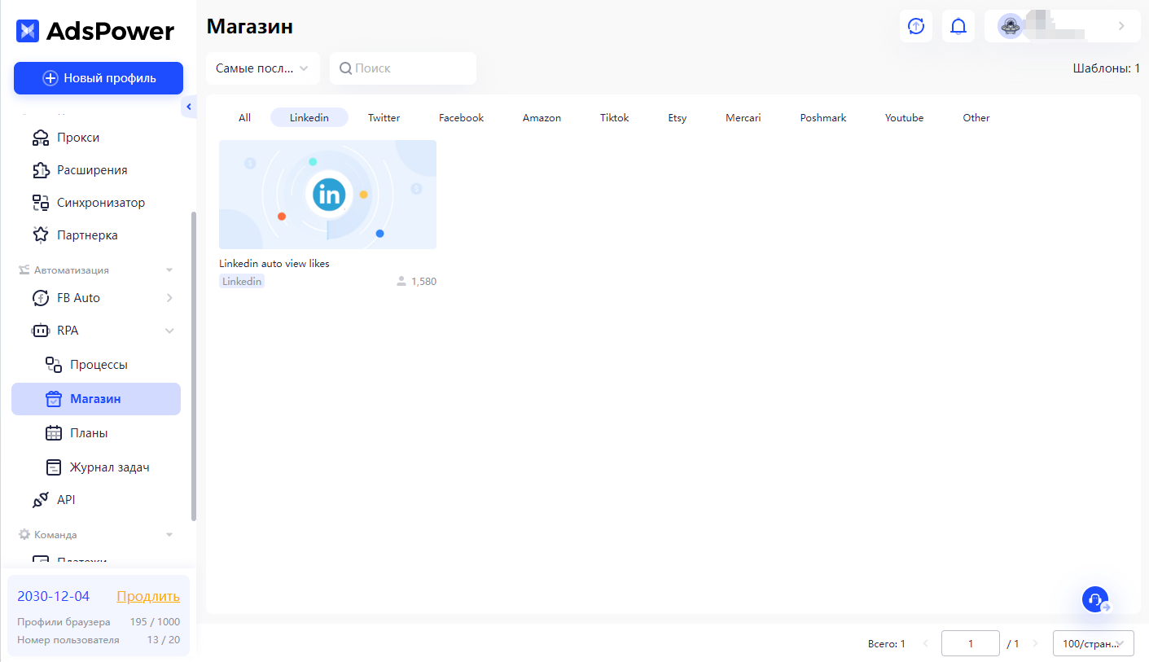Viewport: 1149px width, 662px height.
Task: Click the RPA robot icon
Action: 41,331
